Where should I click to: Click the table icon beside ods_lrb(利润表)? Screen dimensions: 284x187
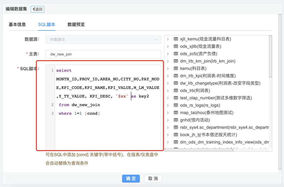pos(176,91)
